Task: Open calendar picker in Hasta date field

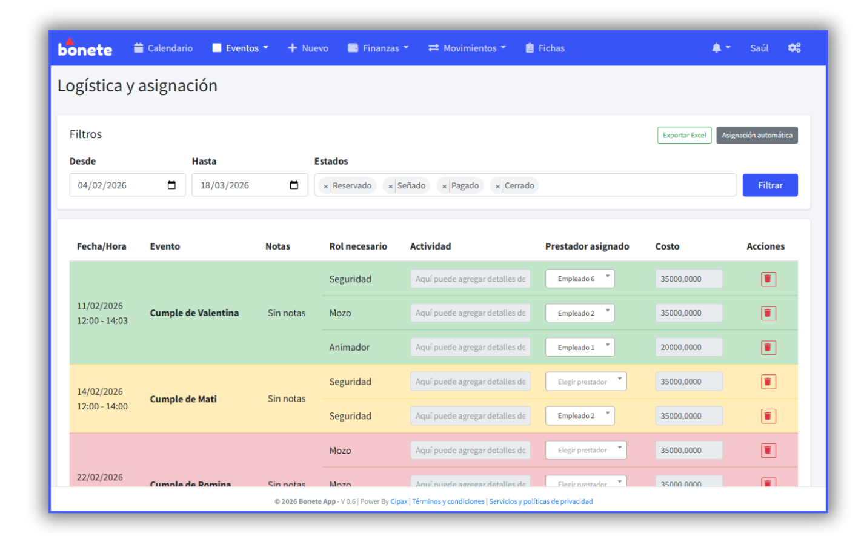Action: coord(294,185)
